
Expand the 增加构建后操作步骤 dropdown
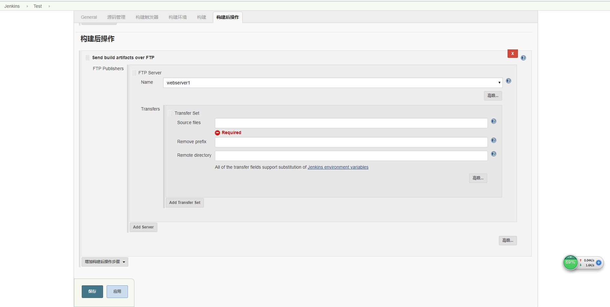coord(105,262)
